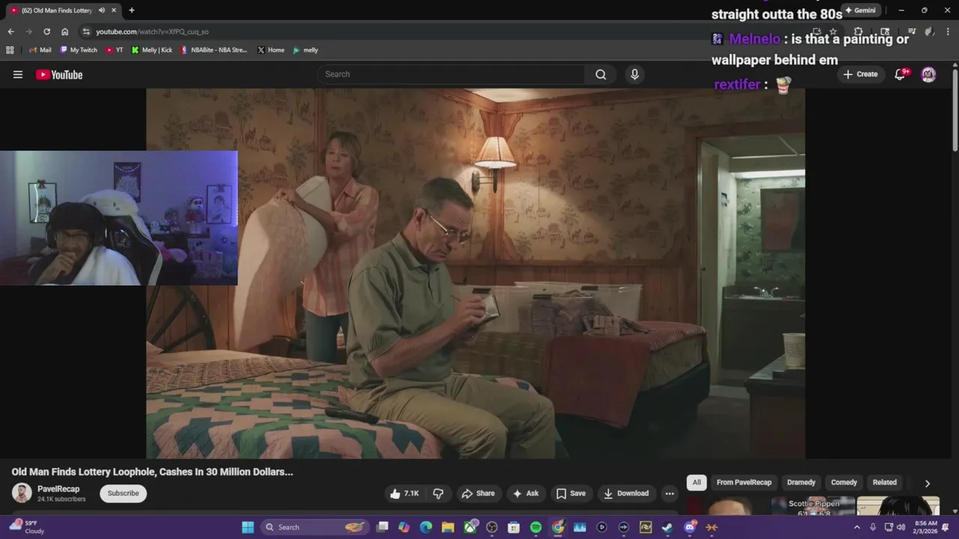Open Task View on the taskbar
This screenshot has height=539, width=959.
point(382,527)
